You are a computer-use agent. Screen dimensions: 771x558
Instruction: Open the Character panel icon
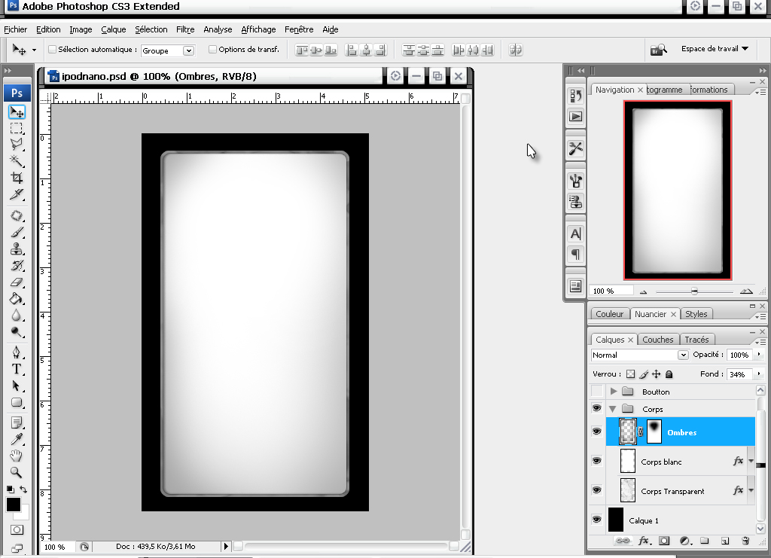575,233
